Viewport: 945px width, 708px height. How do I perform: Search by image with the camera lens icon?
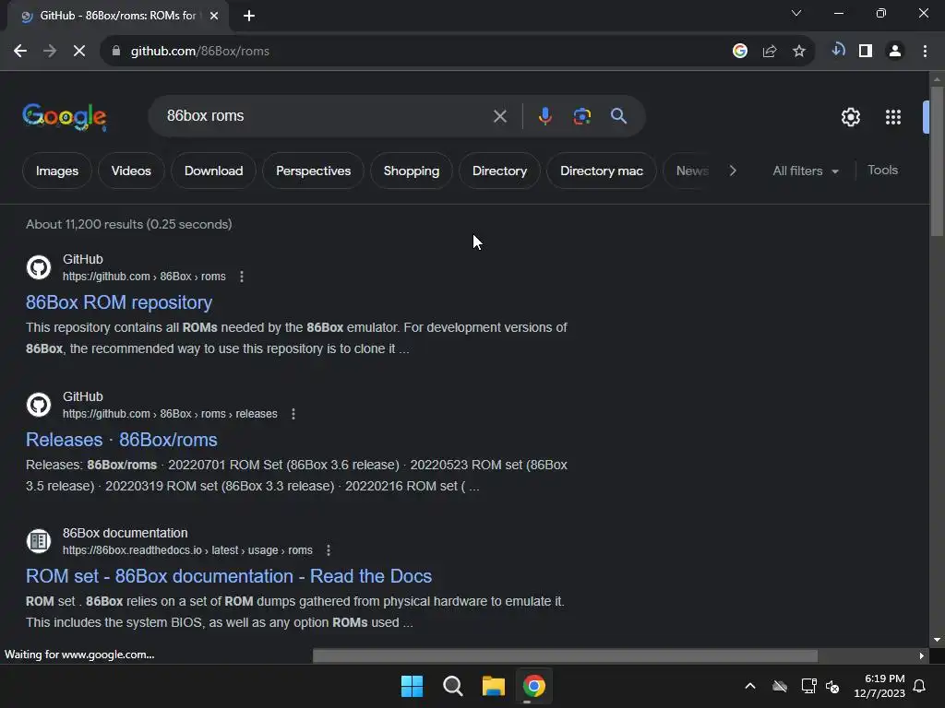[x=581, y=116]
